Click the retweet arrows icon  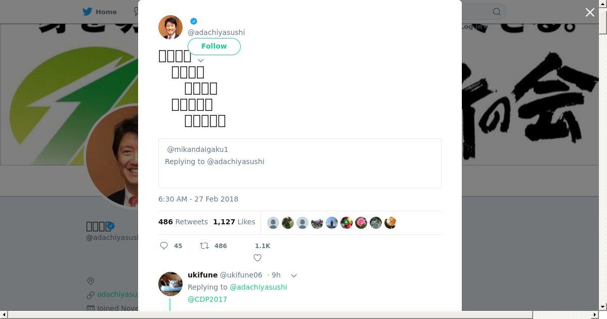coord(204,246)
